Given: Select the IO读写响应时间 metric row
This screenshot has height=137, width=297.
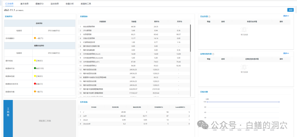Looking at the screenshot, I should coord(134,42).
